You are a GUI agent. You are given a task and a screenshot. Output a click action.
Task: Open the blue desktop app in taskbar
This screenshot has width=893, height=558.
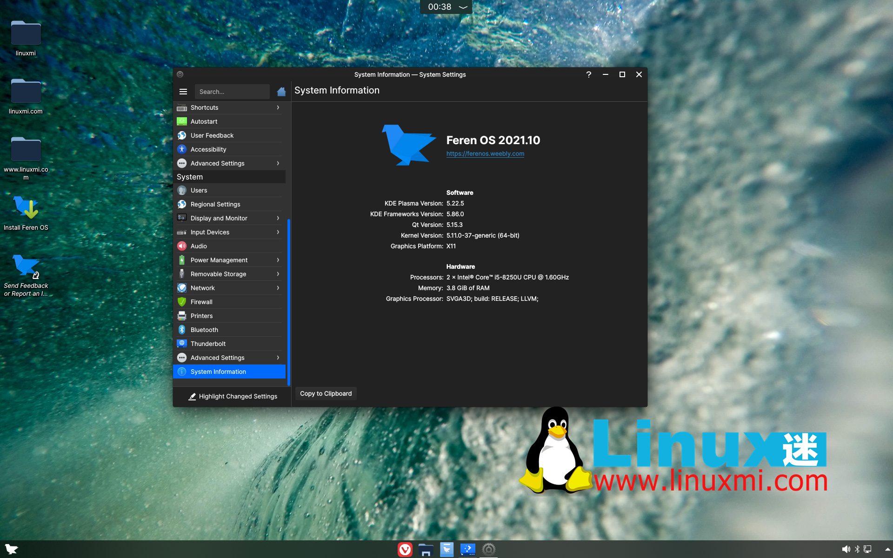pos(467,550)
